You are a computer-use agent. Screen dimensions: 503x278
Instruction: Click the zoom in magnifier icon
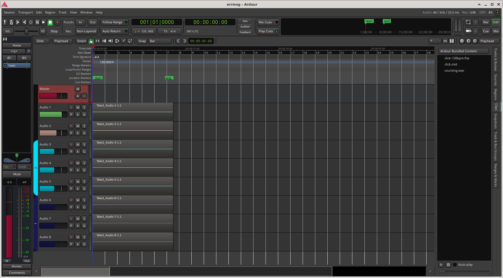(x=468, y=41)
